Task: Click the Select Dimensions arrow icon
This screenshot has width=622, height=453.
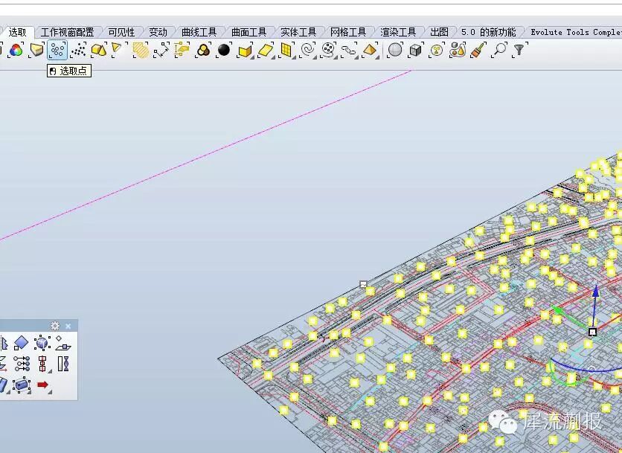Action: point(161,51)
